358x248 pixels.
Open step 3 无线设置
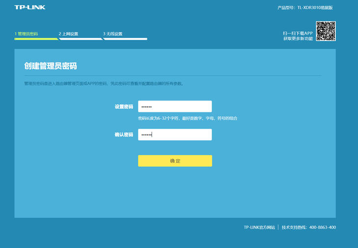(112, 34)
